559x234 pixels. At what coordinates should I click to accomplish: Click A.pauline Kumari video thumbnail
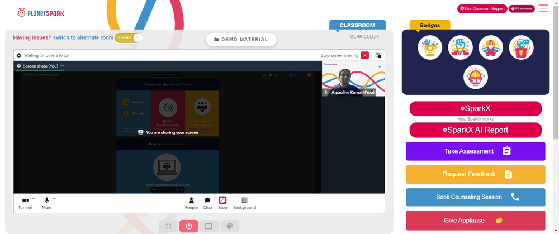353,79
